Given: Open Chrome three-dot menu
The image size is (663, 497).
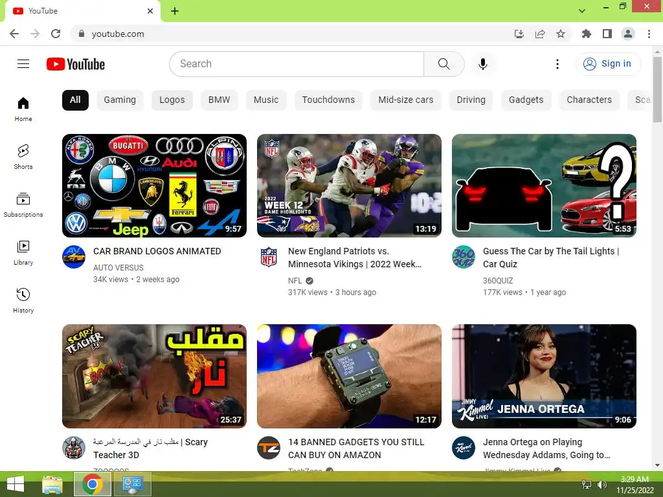Looking at the screenshot, I should (x=649, y=34).
